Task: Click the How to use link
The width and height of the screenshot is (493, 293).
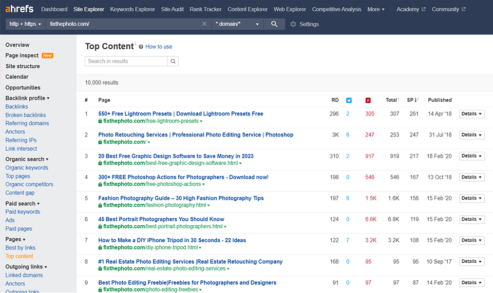Action: [159, 47]
